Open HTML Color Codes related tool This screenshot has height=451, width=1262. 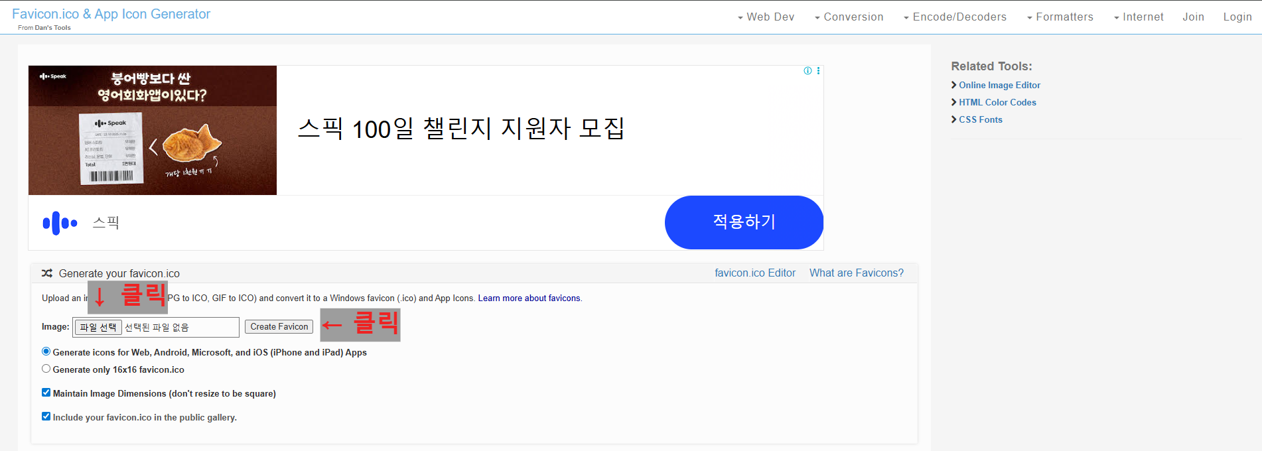pos(997,102)
